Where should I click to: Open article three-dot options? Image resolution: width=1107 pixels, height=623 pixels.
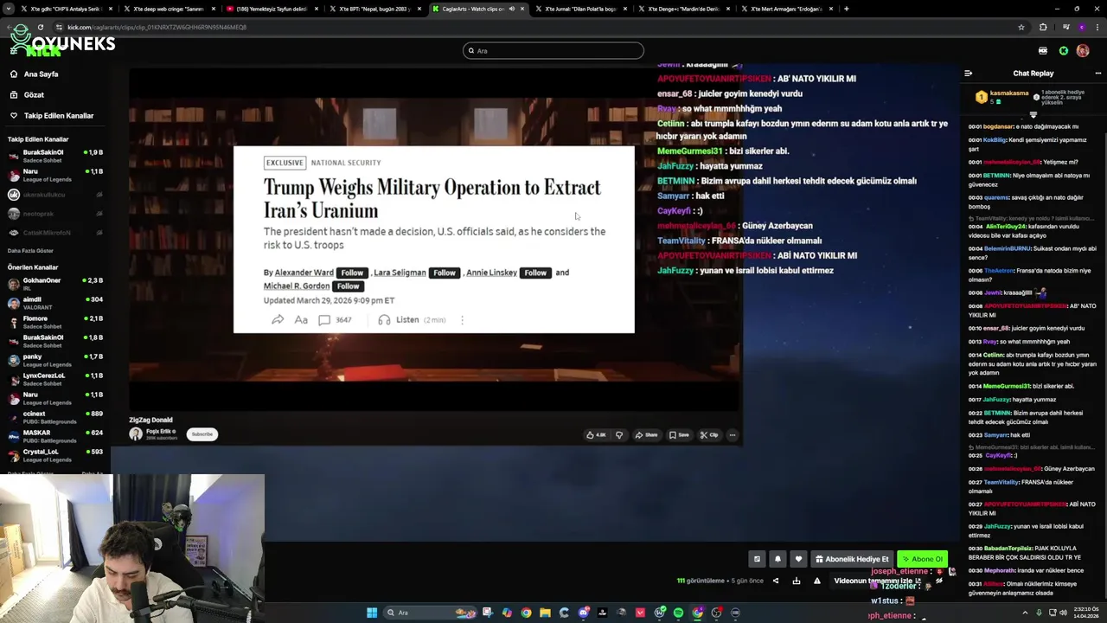[x=462, y=320]
